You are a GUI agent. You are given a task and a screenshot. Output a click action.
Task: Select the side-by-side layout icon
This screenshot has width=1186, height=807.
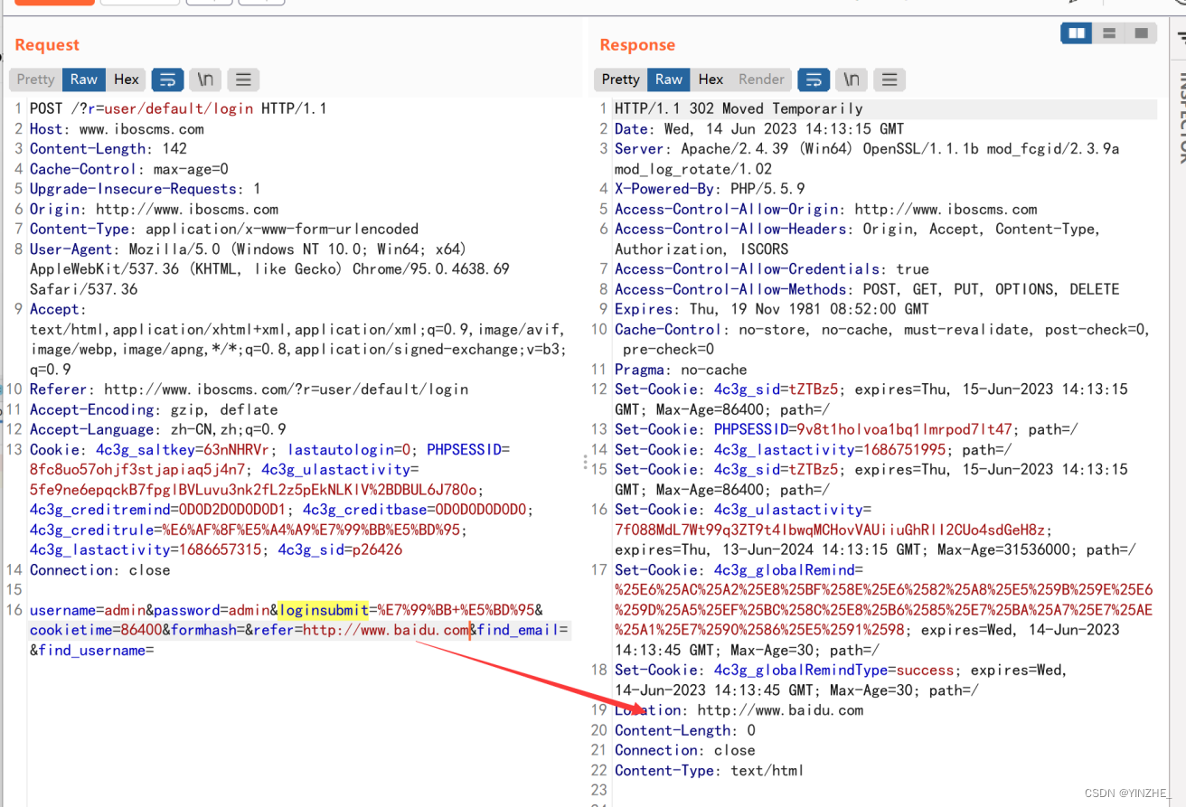tap(1077, 33)
